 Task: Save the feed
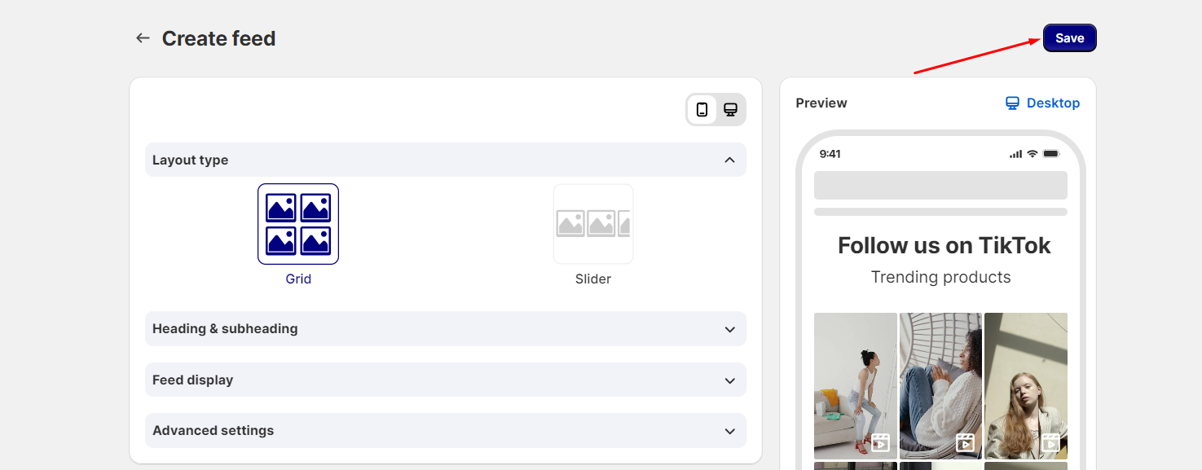pos(1069,38)
